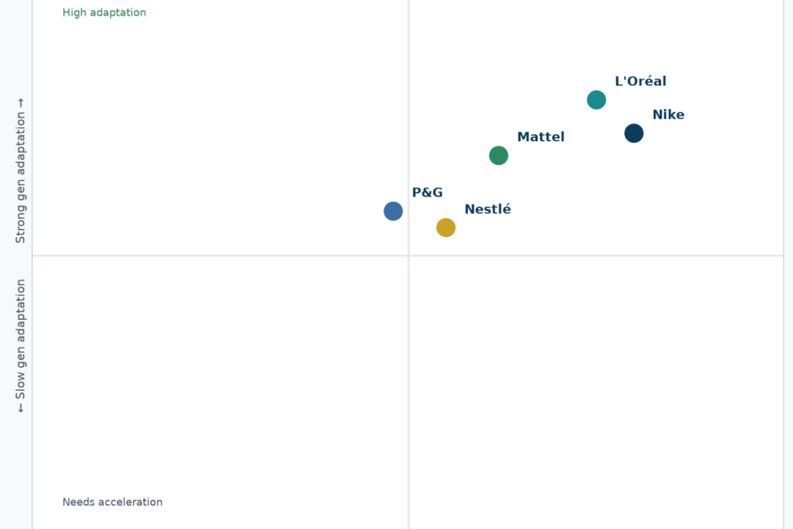Click the Mattel text label

[x=541, y=137]
